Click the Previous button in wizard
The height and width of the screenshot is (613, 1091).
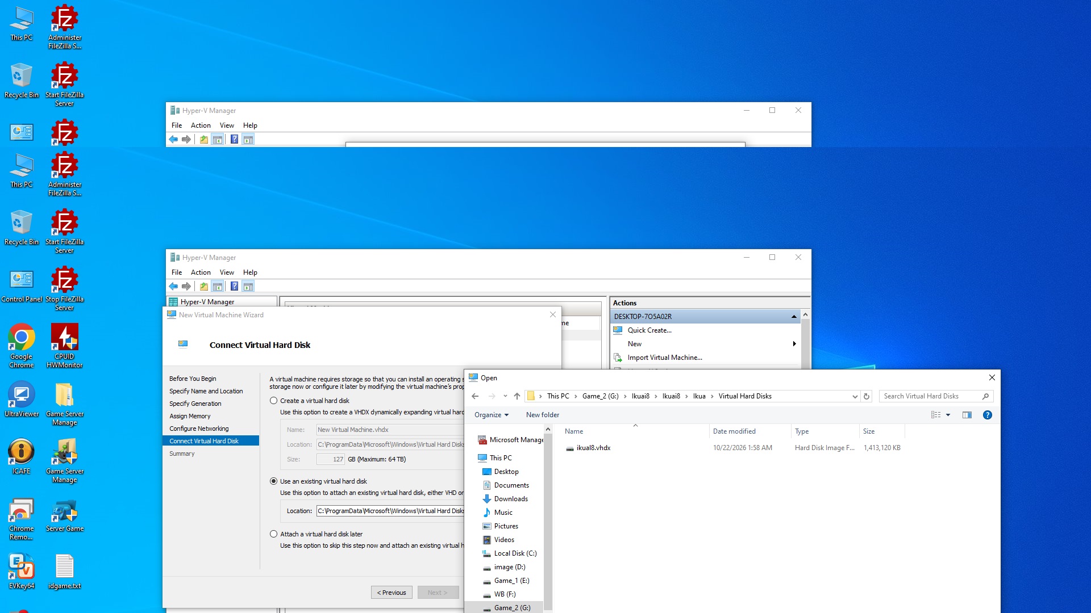click(392, 593)
